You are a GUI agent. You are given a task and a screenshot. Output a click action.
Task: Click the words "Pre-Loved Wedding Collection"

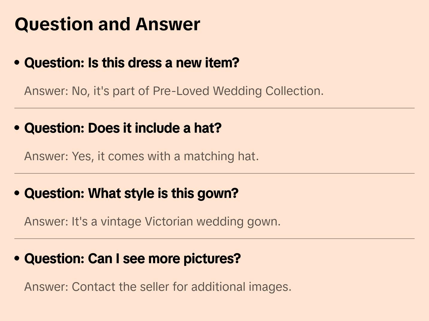pyautogui.click(x=238, y=91)
